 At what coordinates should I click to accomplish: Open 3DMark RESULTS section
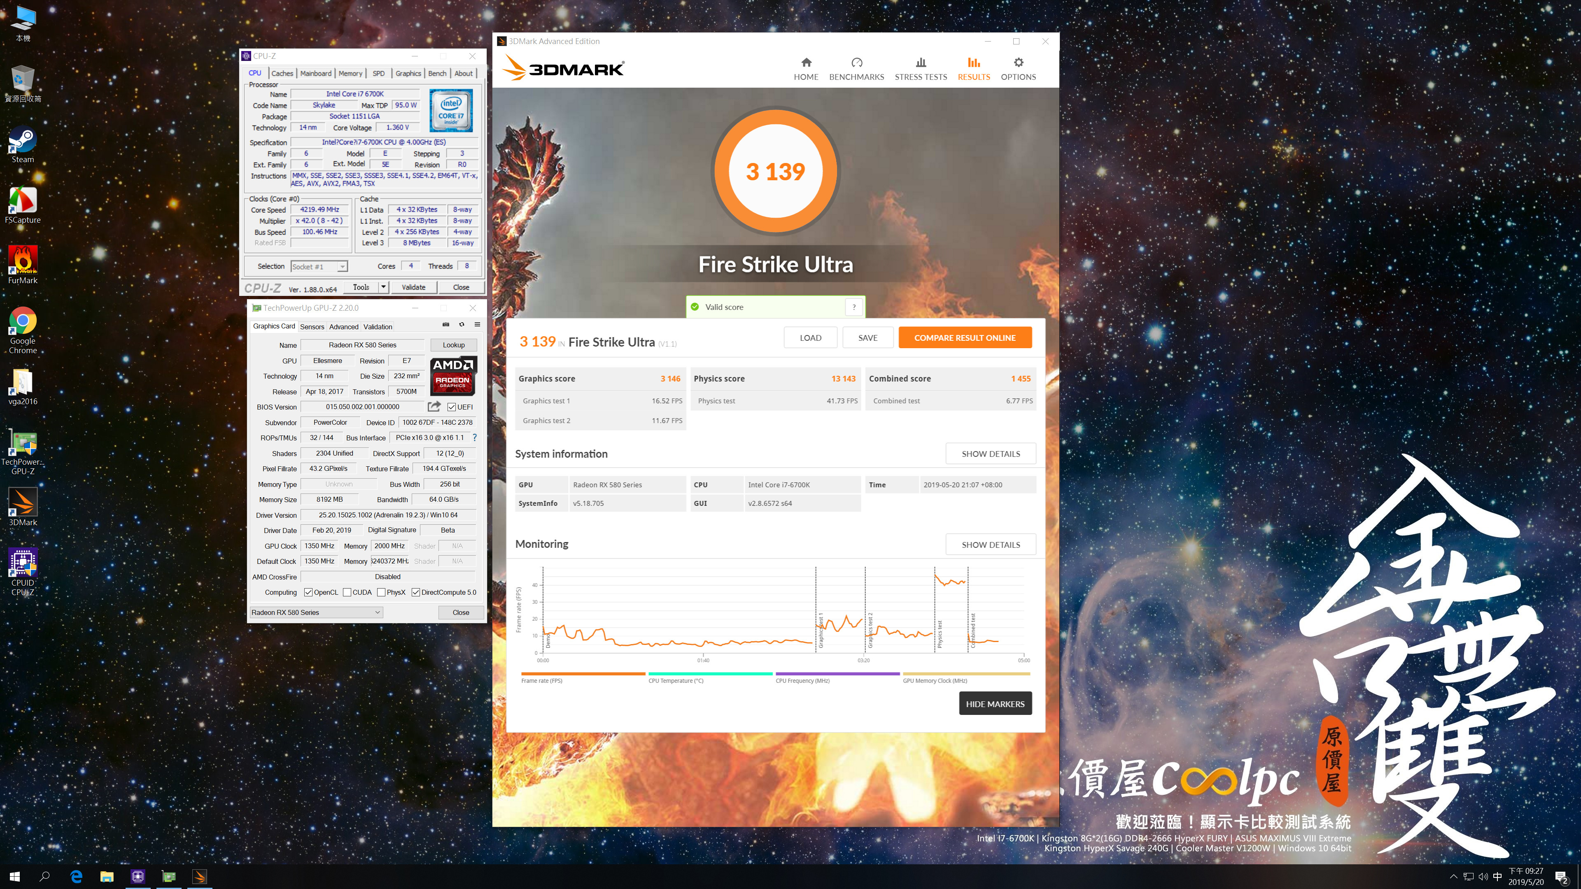pos(973,69)
